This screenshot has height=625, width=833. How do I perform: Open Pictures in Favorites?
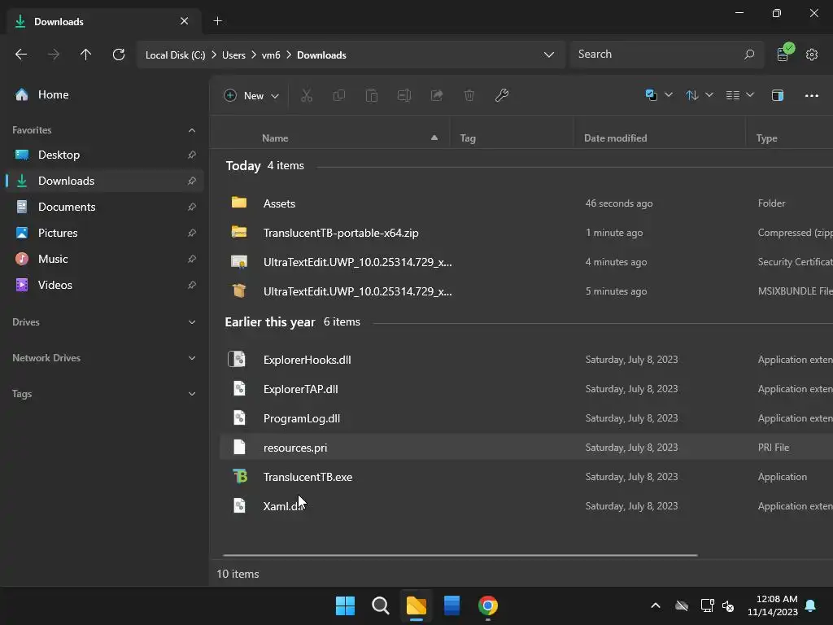104,233
